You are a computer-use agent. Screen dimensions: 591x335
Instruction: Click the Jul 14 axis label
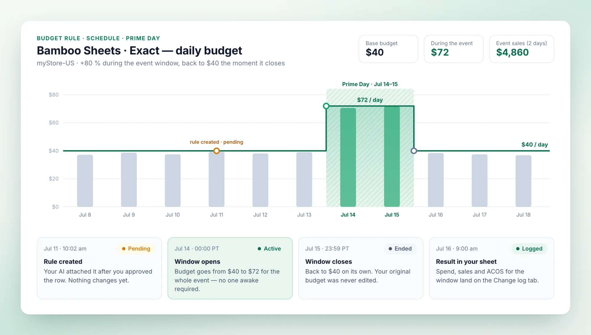pos(348,215)
